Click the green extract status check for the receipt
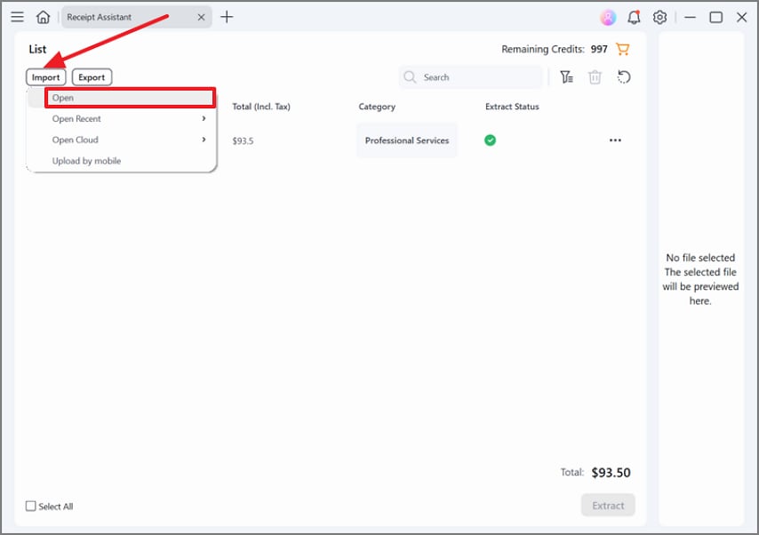The height and width of the screenshot is (535, 759). tap(490, 140)
